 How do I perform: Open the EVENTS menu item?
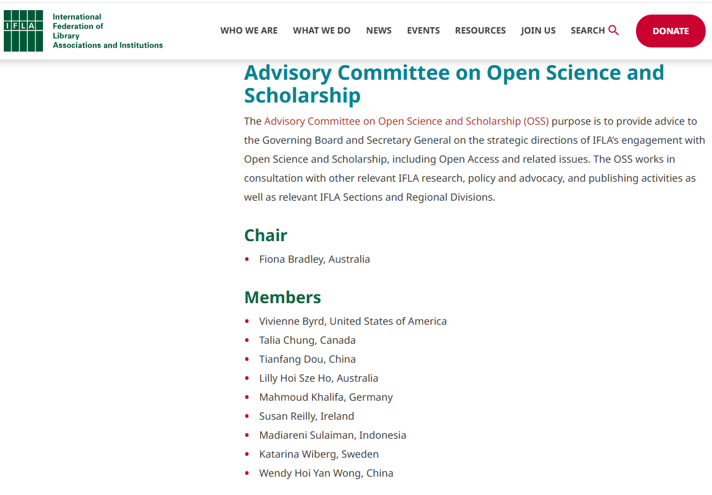(x=423, y=30)
